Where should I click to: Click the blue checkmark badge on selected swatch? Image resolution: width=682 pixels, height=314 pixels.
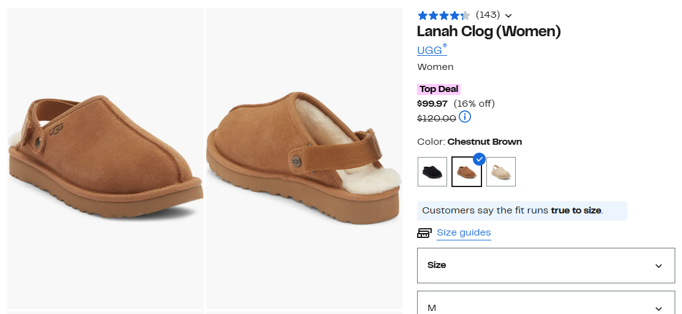click(x=480, y=159)
